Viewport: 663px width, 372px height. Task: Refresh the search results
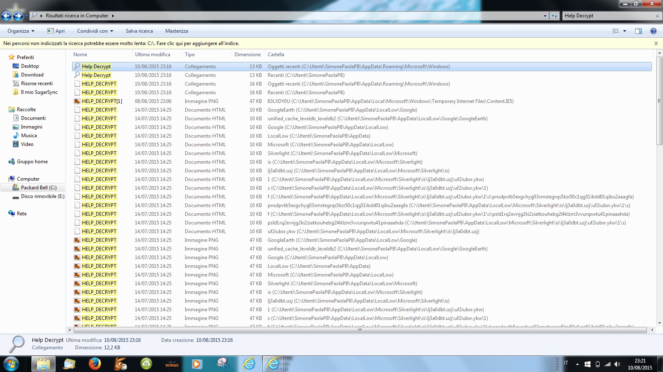[554, 16]
